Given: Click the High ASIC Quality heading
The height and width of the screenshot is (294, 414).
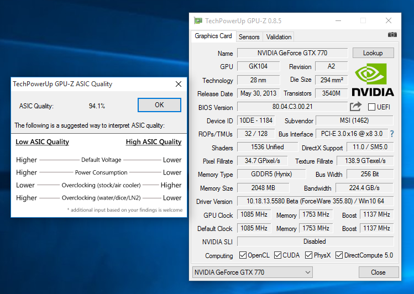Looking at the screenshot, I should tap(154, 141).
